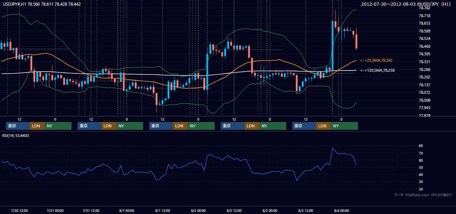Image resolution: width=456 pixels, height=214 pixels.
Task: Click the RSI axis value 40
Action: coord(421,174)
